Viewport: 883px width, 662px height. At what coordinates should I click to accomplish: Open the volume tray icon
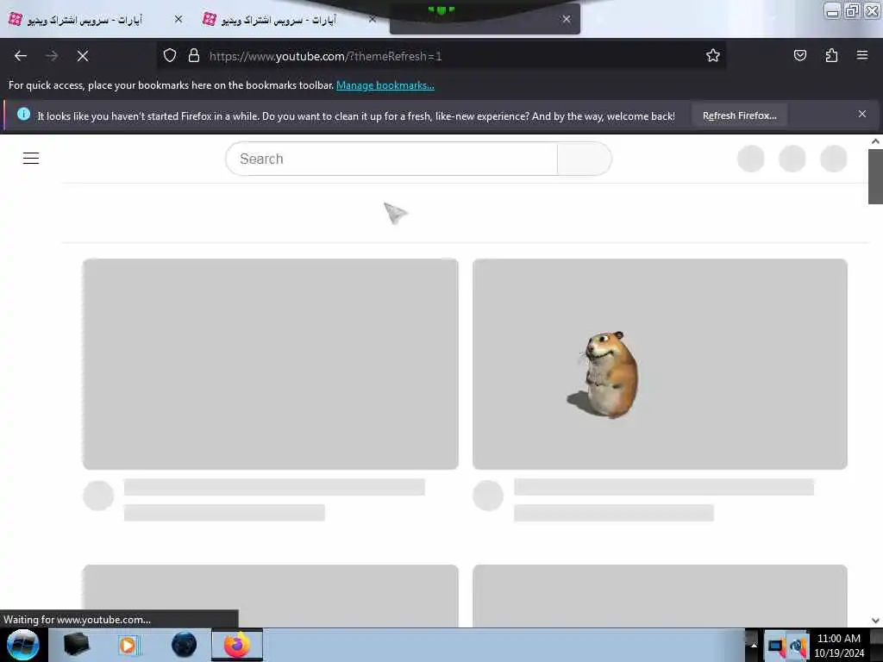click(x=798, y=646)
